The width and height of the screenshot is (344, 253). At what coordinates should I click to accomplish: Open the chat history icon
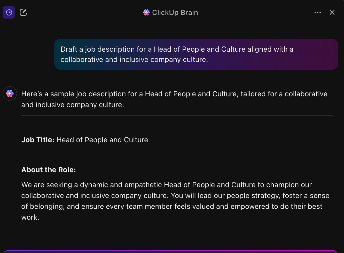point(9,12)
